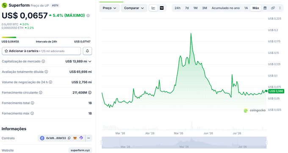Select the 3M time range
288x153 pixels.
coord(205,8)
